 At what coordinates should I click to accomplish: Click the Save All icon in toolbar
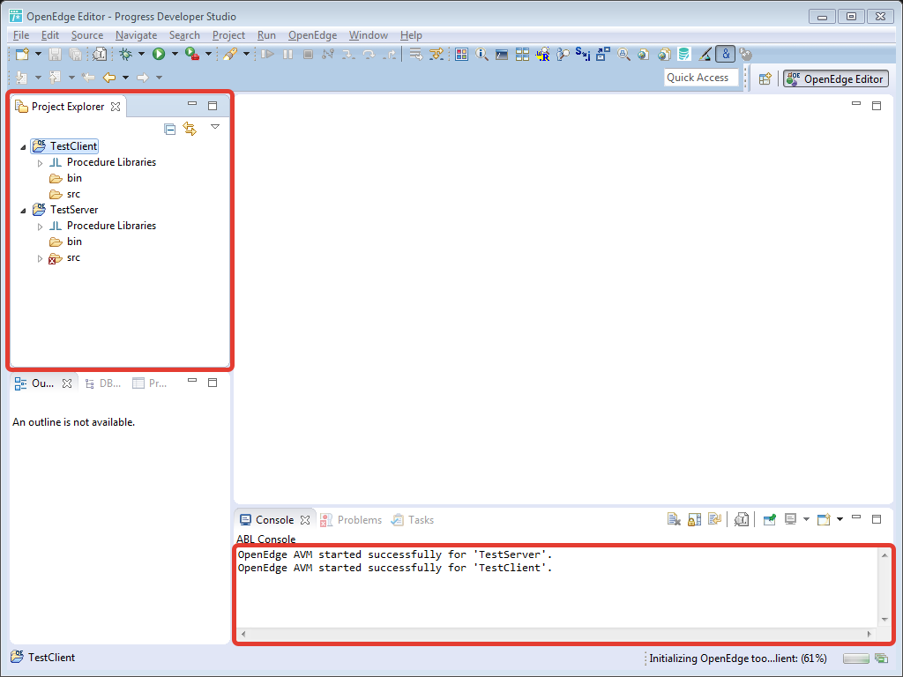point(75,54)
